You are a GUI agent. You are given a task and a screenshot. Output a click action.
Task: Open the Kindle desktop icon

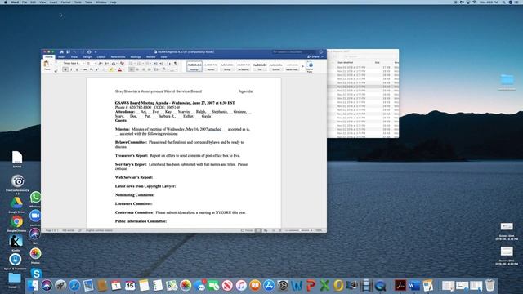(16, 241)
